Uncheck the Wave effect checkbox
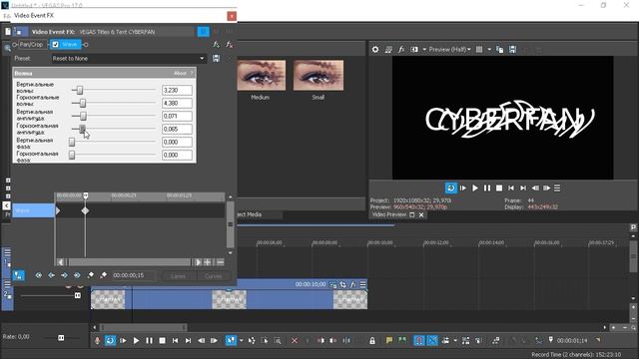This screenshot has width=639, height=359. click(x=56, y=44)
